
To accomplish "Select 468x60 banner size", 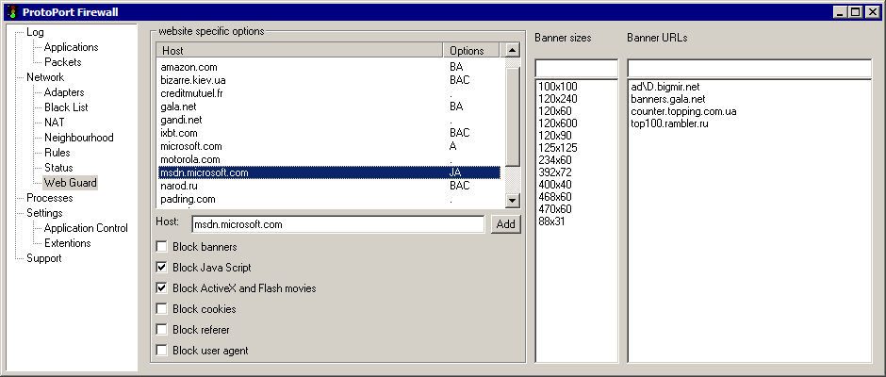I will pyautogui.click(x=556, y=197).
